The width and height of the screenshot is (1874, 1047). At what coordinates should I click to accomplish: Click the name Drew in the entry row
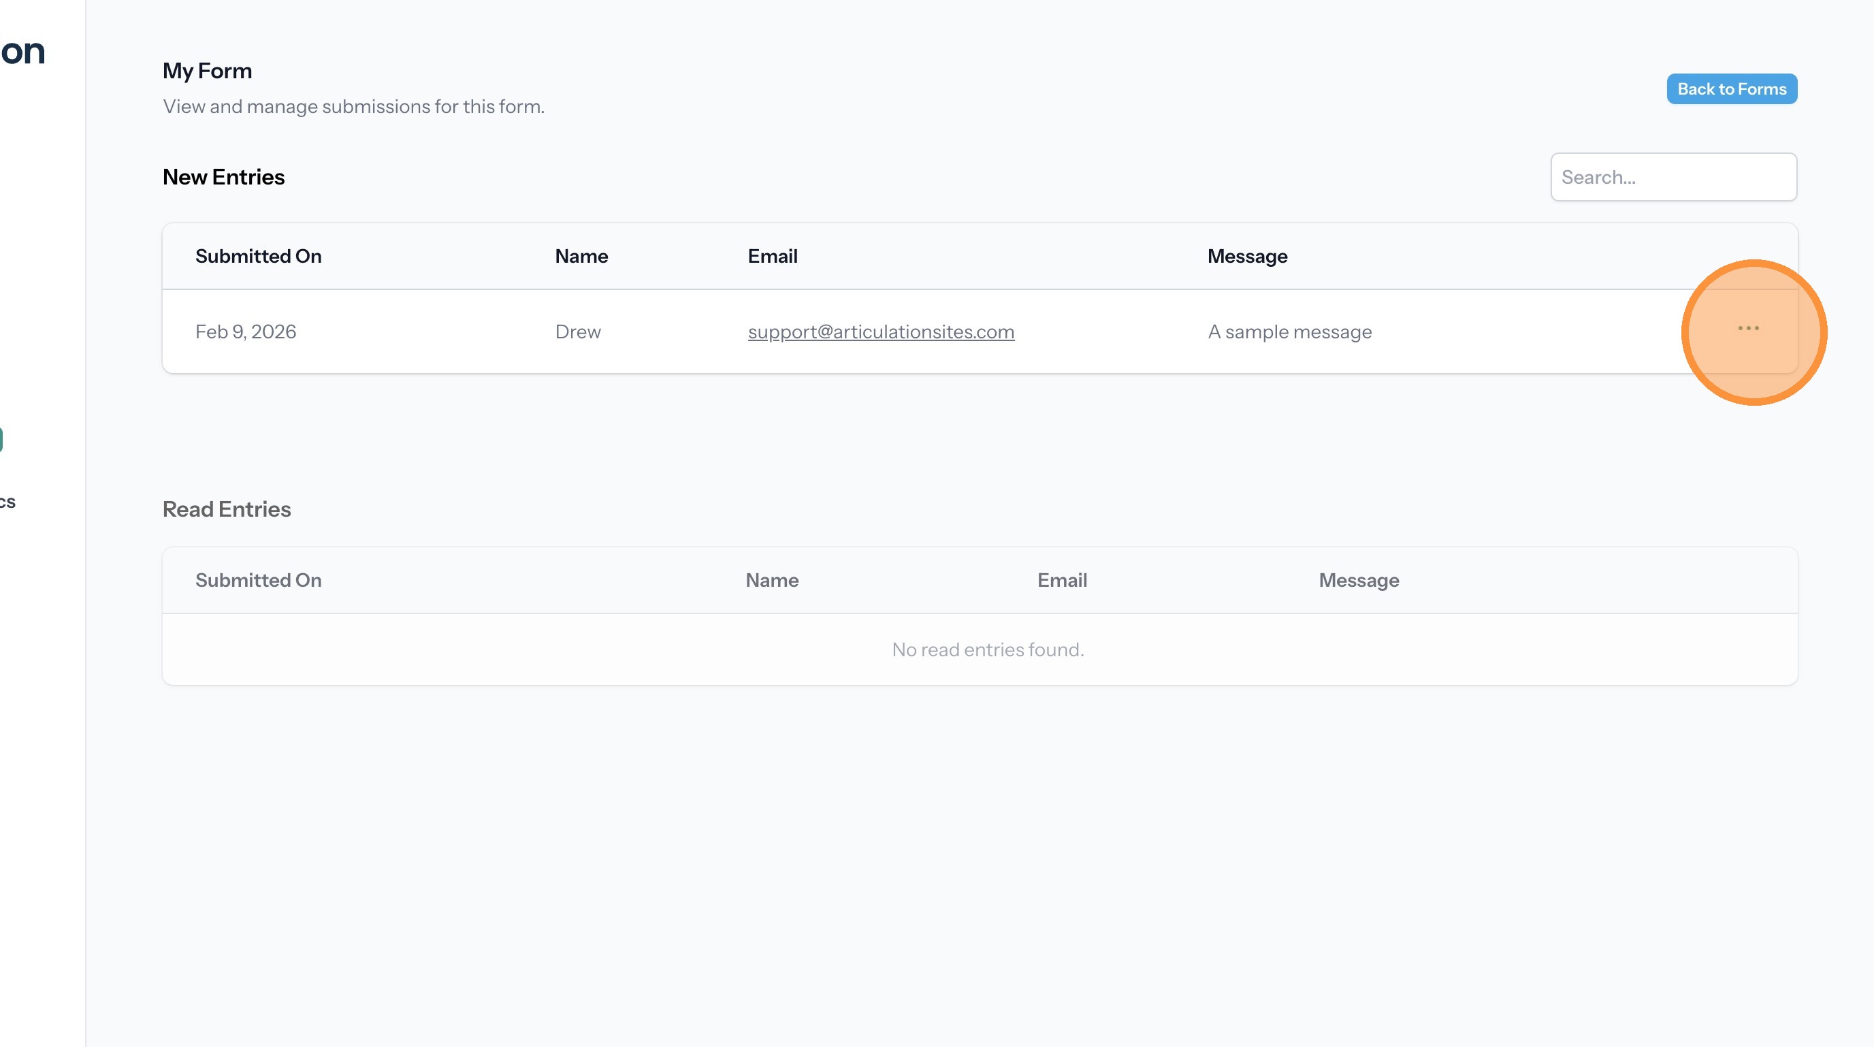coord(577,332)
